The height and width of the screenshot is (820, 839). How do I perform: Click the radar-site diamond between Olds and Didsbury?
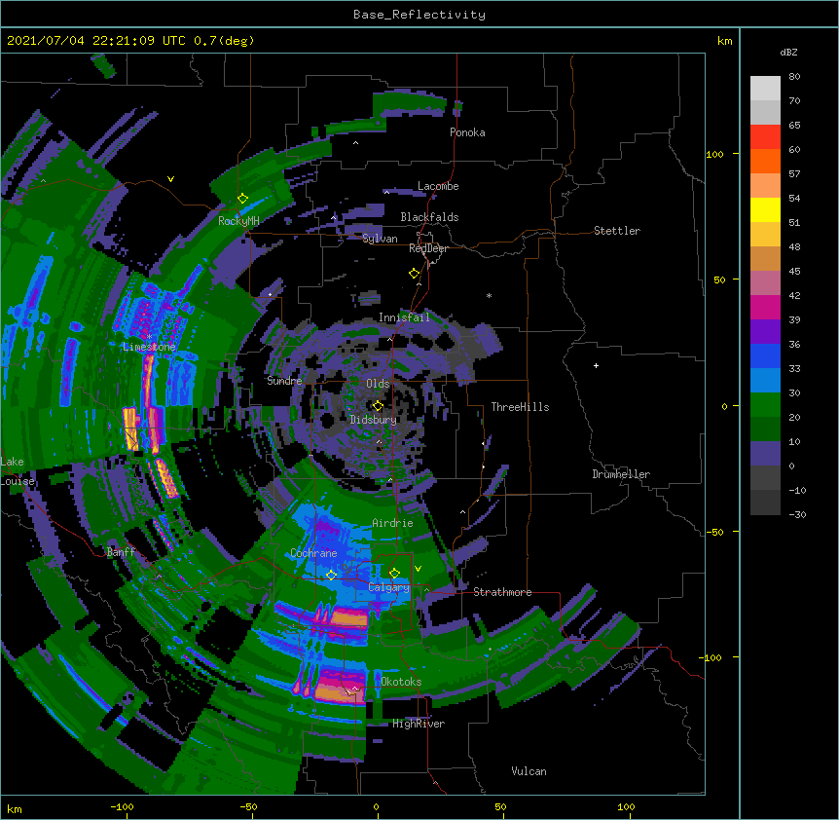tap(378, 406)
